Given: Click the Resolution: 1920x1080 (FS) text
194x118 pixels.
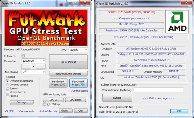Looking at the screenshot, I should point(132,30).
